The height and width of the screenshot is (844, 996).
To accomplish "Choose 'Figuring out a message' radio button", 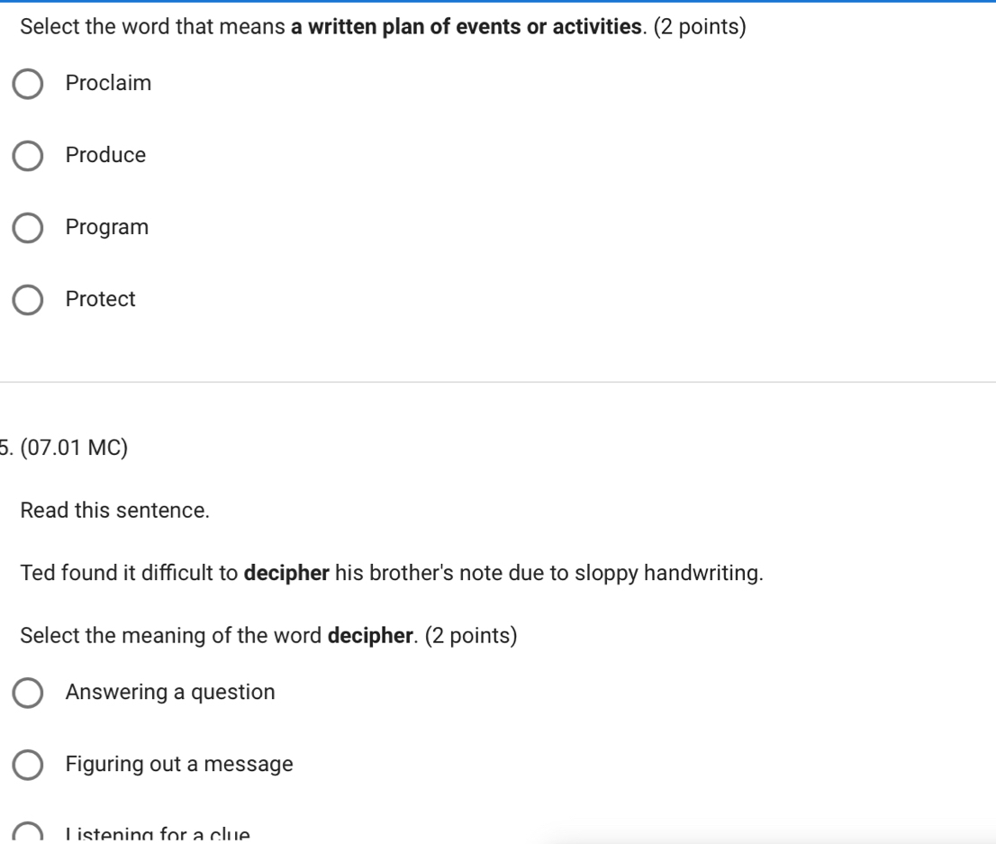I will pos(28,765).
